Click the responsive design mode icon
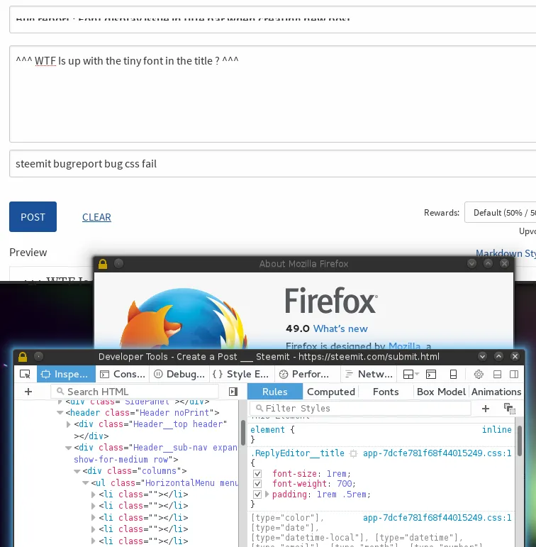This screenshot has height=547, width=536. click(x=453, y=374)
